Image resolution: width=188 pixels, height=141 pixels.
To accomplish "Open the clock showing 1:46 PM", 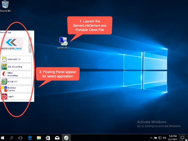I will pyautogui.click(x=173, y=138).
